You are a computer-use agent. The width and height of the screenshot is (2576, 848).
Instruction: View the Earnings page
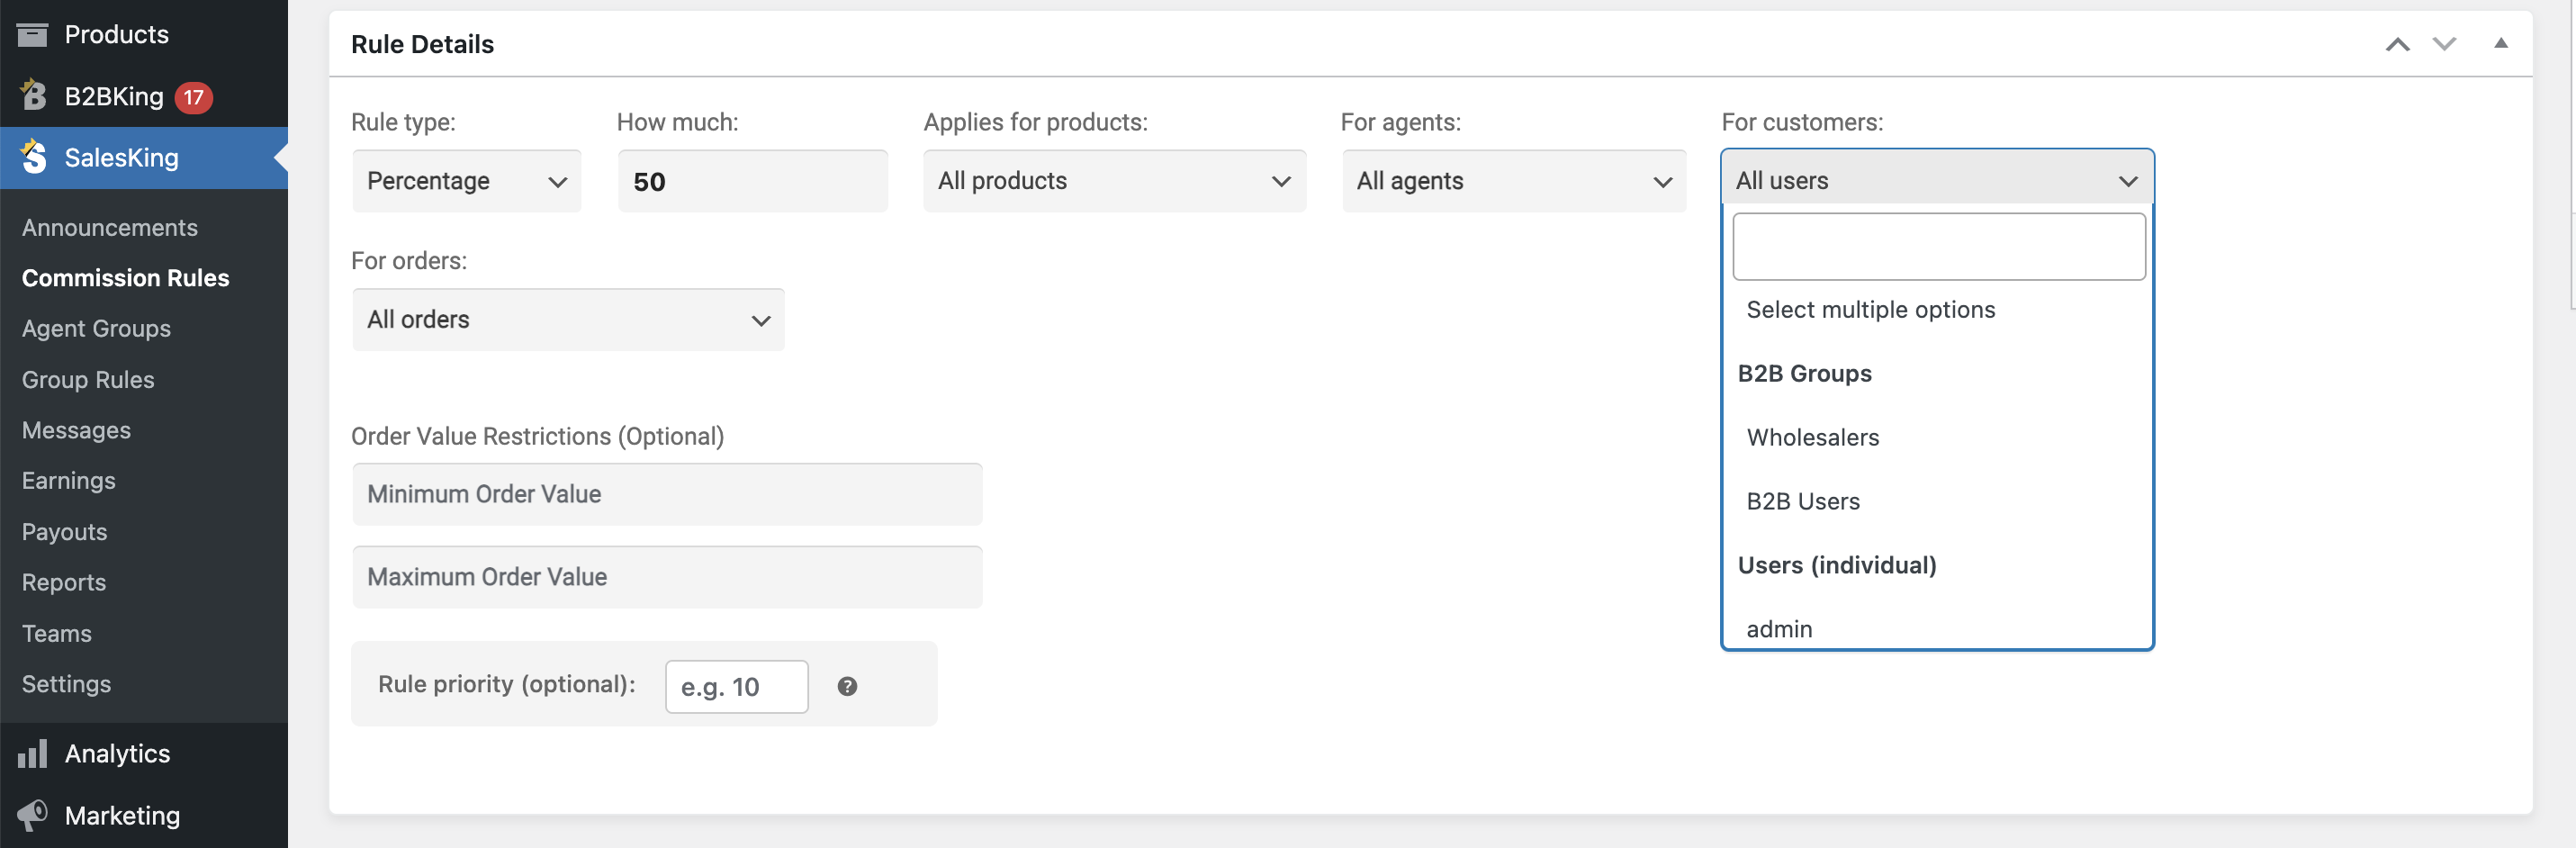69,481
